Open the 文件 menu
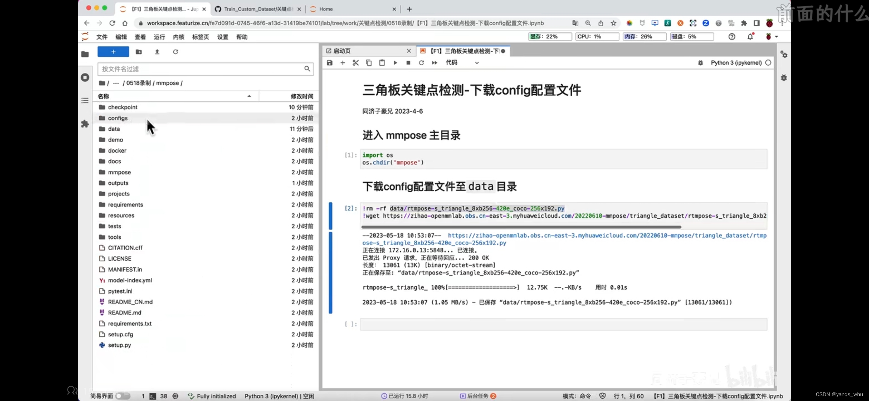869x401 pixels. click(102, 37)
